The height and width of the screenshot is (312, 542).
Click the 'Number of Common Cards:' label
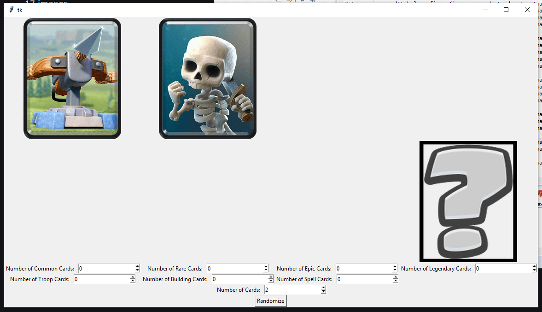(40, 269)
